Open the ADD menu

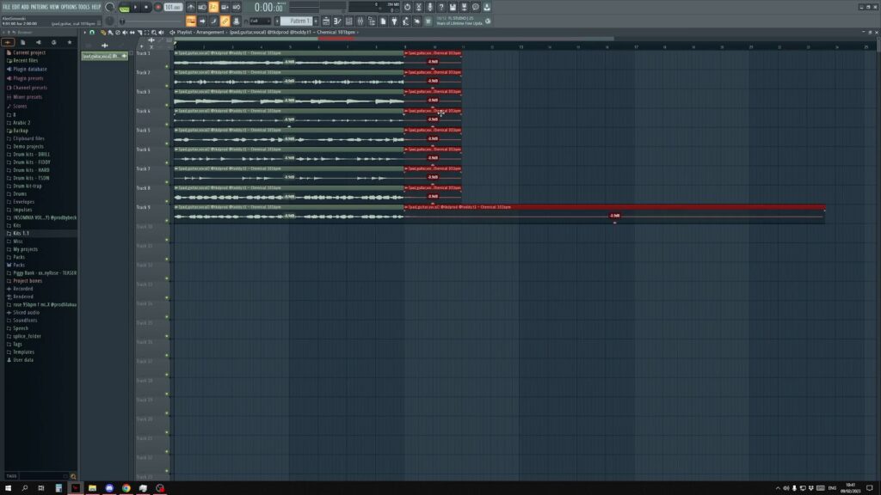[25, 7]
